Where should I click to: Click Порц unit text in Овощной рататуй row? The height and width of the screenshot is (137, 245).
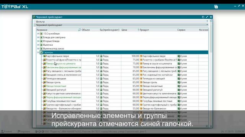pyautogui.click(x=106, y=90)
